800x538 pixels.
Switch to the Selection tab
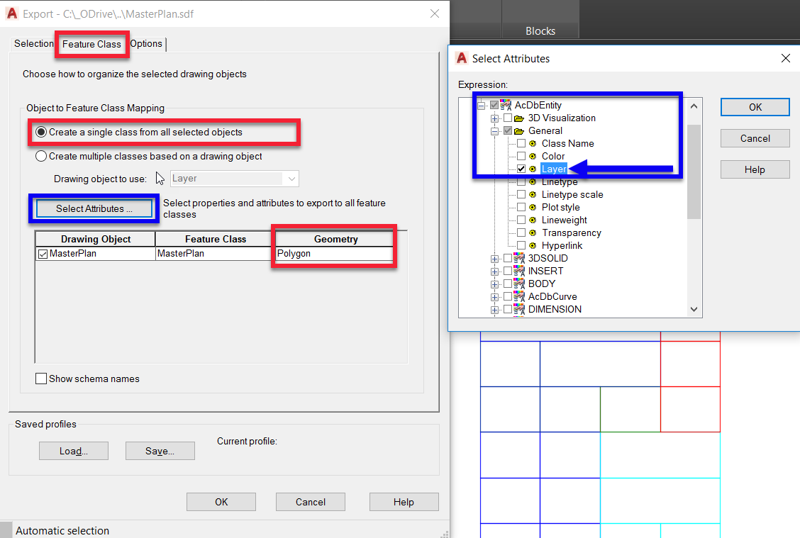click(x=33, y=43)
